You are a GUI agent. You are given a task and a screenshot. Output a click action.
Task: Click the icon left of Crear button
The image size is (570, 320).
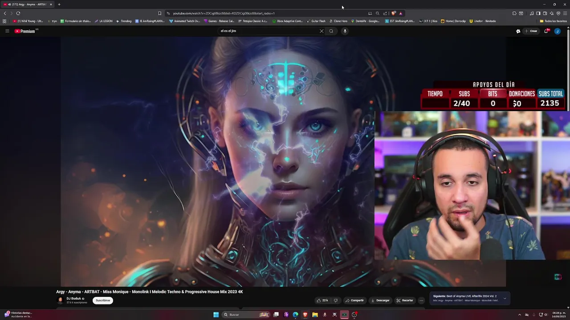pos(518,31)
